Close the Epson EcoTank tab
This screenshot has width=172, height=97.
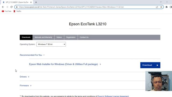pyautogui.click(x=31, y=2)
